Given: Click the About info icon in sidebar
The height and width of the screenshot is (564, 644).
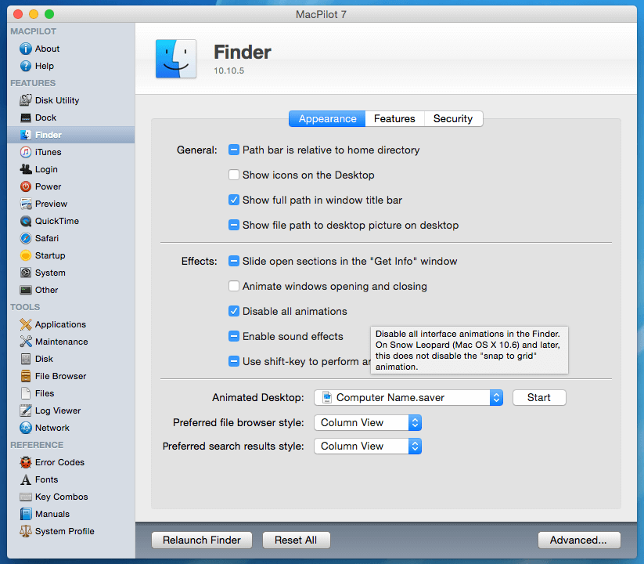Looking at the screenshot, I should pos(26,49).
